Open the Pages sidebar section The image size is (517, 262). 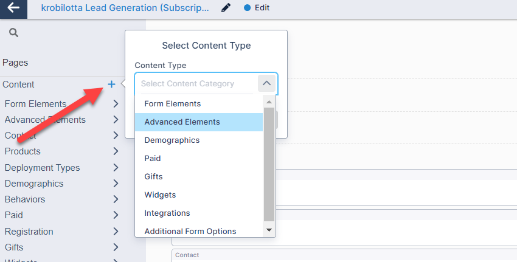point(15,63)
